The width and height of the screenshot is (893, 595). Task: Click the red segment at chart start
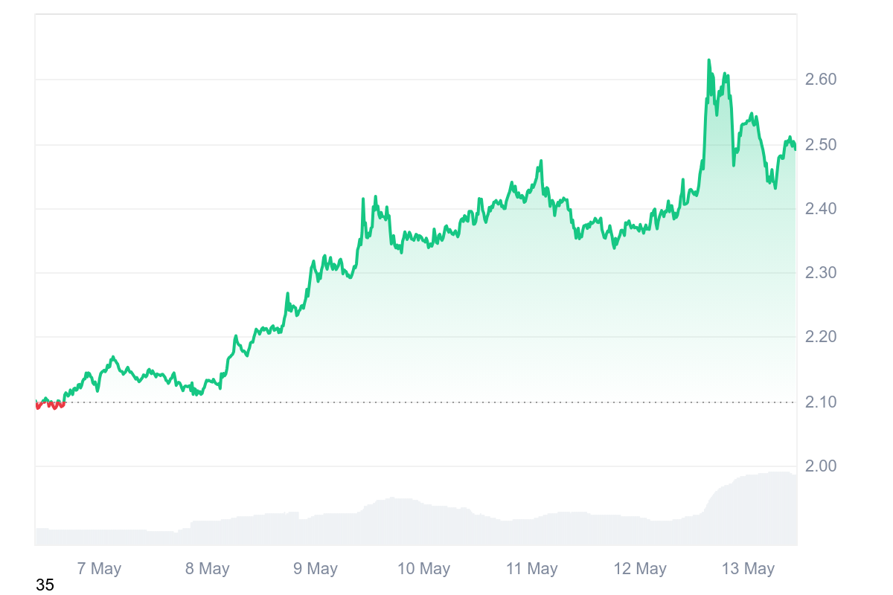(x=51, y=405)
